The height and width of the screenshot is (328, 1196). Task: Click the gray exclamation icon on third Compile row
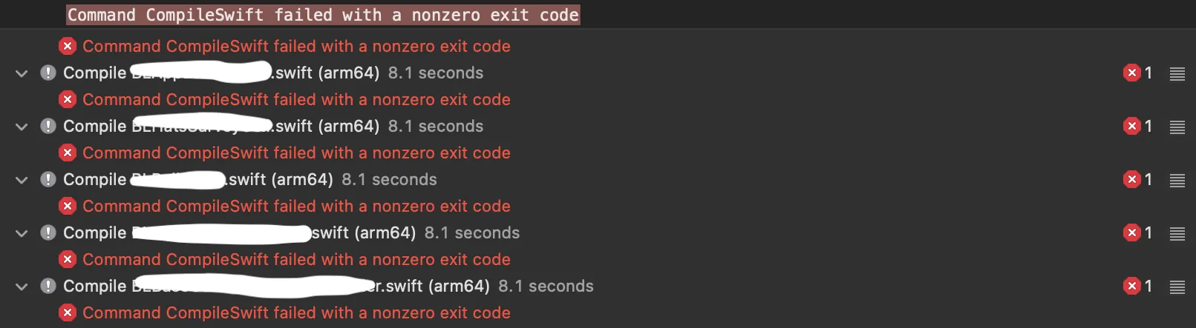point(48,179)
